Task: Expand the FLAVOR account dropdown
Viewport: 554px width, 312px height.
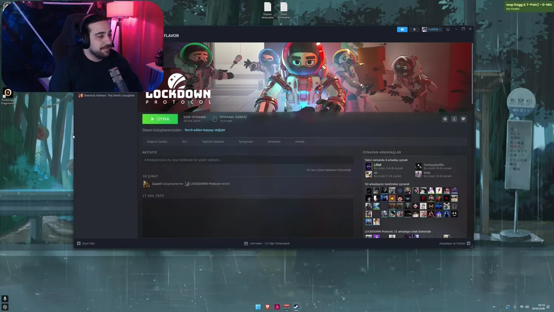Action: point(432,29)
